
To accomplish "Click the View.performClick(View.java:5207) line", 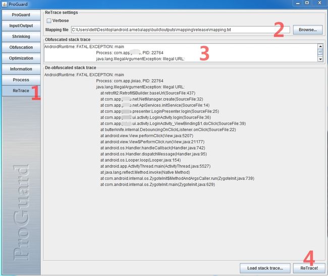I will [x=147, y=136].
